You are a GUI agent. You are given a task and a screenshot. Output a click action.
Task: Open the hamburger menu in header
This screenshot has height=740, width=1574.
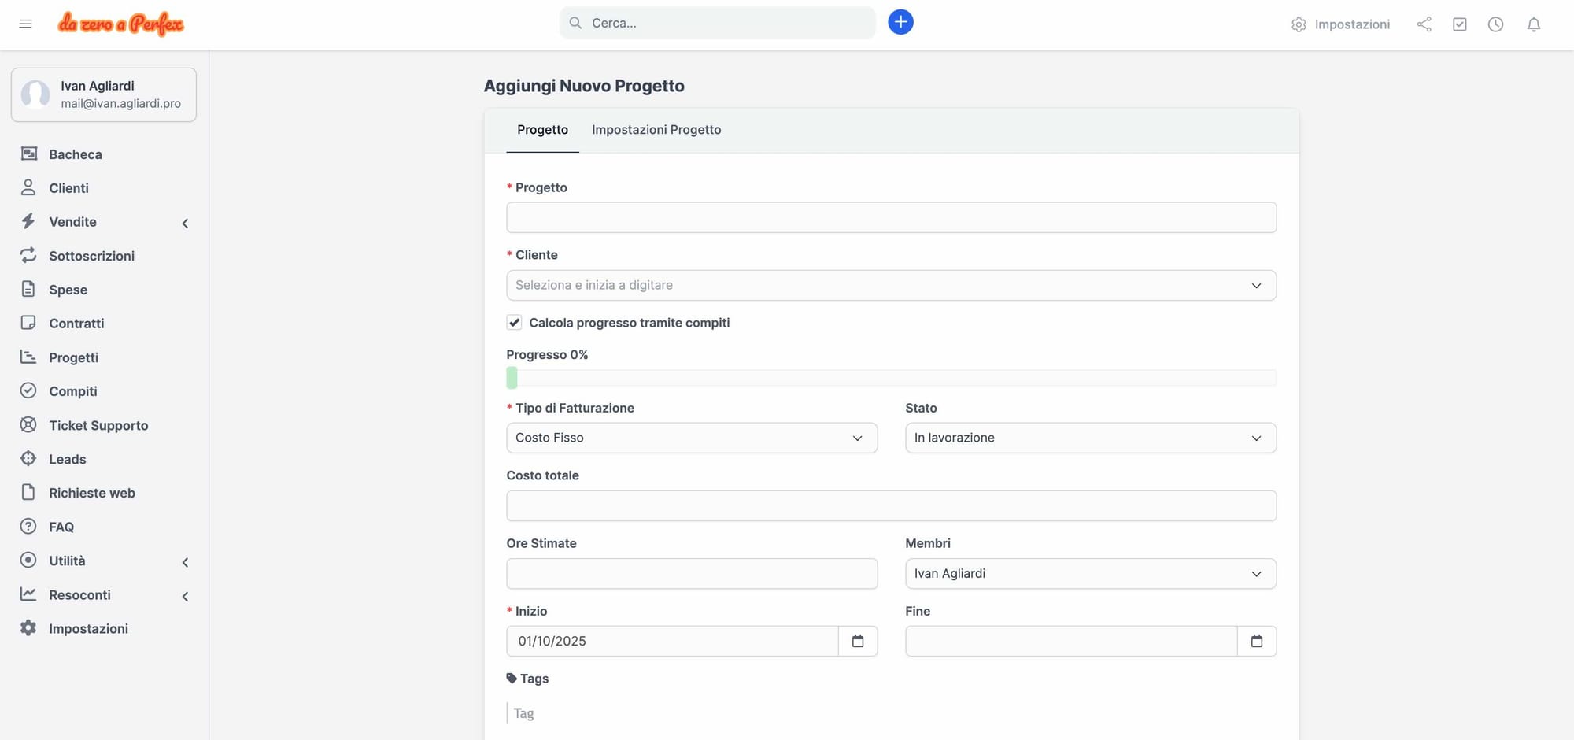25,24
